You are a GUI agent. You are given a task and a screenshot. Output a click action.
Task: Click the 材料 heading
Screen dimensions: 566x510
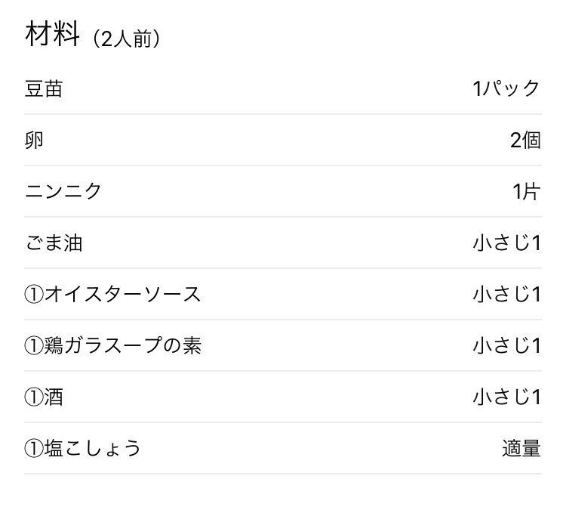tap(52, 36)
